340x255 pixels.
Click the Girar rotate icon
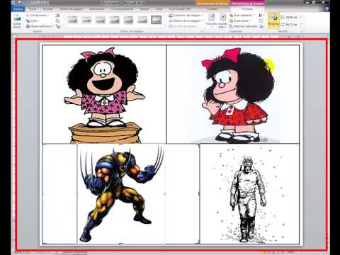[261, 26]
